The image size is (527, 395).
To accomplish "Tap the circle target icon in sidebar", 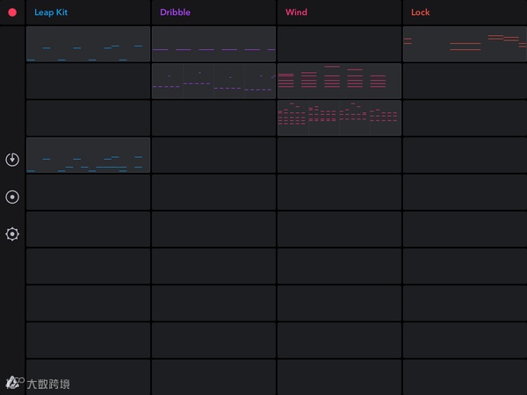I will coord(12,197).
